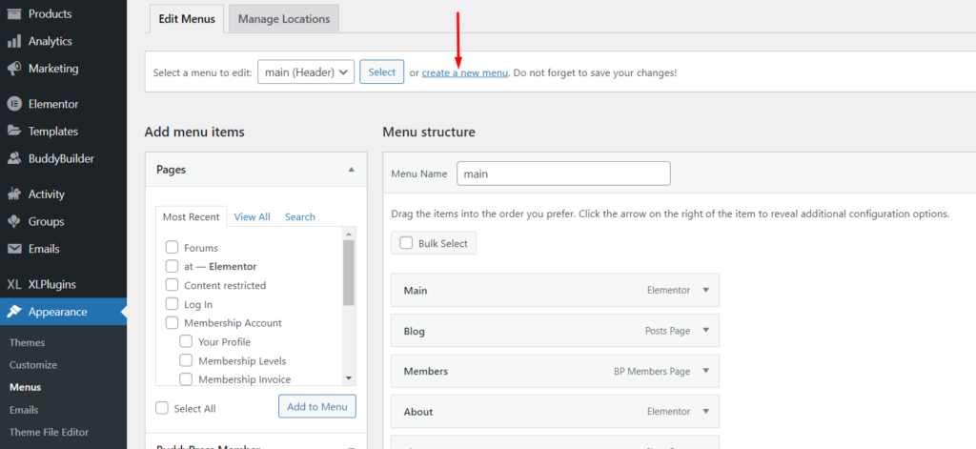Collapse the Pages panel arrow
976x449 pixels.
point(351,170)
